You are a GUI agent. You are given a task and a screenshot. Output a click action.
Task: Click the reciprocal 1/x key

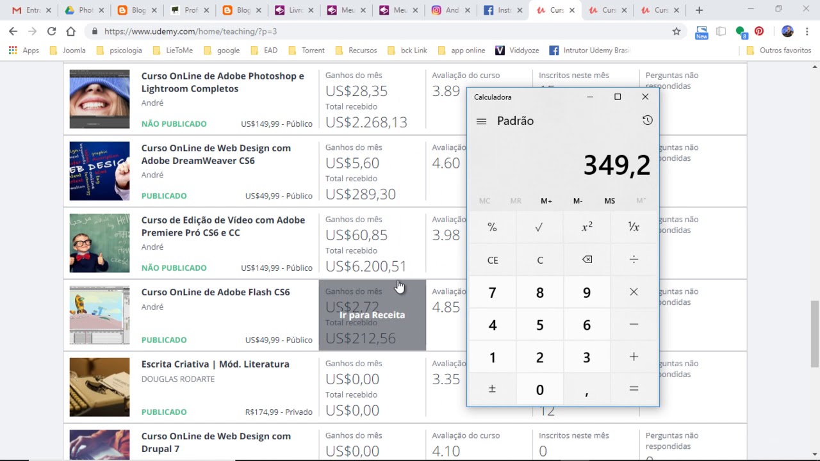pos(634,227)
